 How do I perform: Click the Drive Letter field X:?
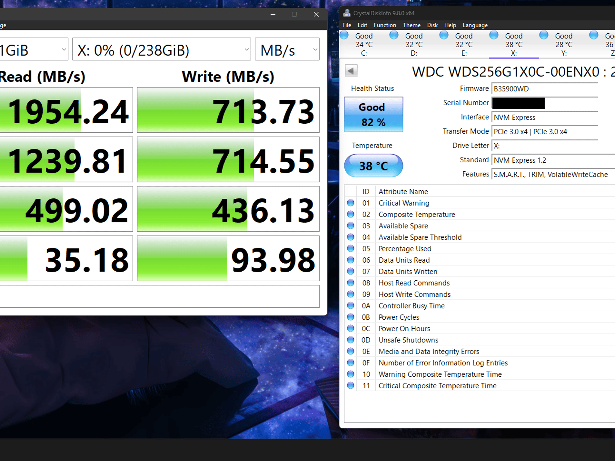(545, 146)
